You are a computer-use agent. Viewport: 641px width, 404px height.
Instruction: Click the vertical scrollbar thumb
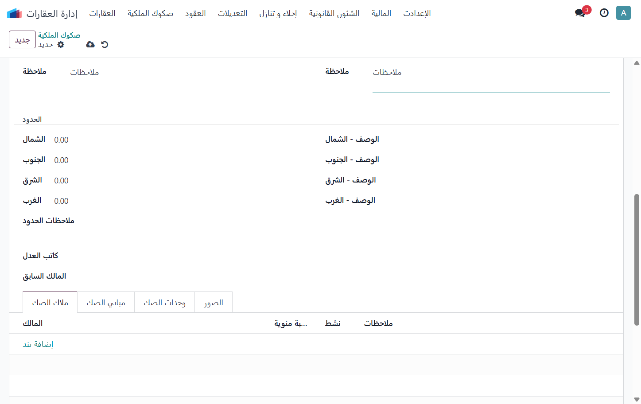pyautogui.click(x=637, y=260)
